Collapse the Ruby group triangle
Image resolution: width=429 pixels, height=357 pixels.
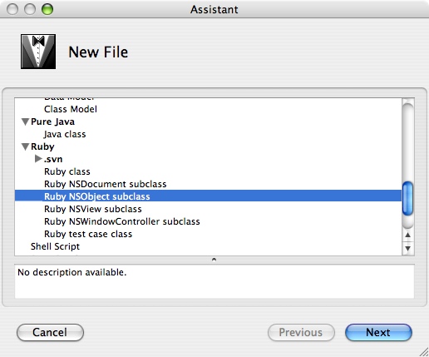click(26, 146)
